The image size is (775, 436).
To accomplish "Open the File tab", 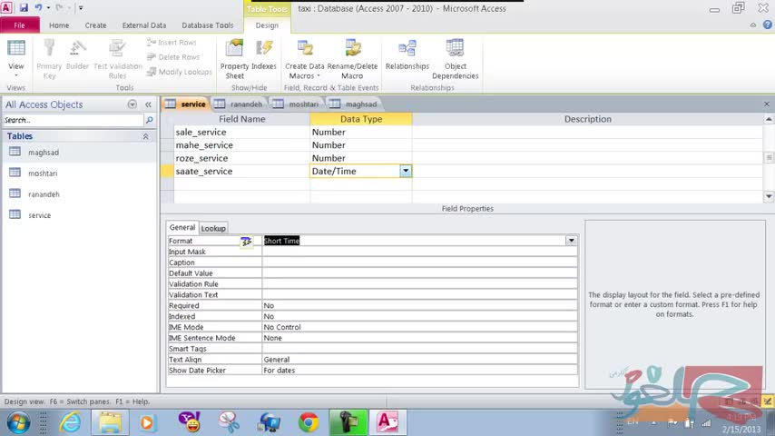I will click(x=20, y=25).
